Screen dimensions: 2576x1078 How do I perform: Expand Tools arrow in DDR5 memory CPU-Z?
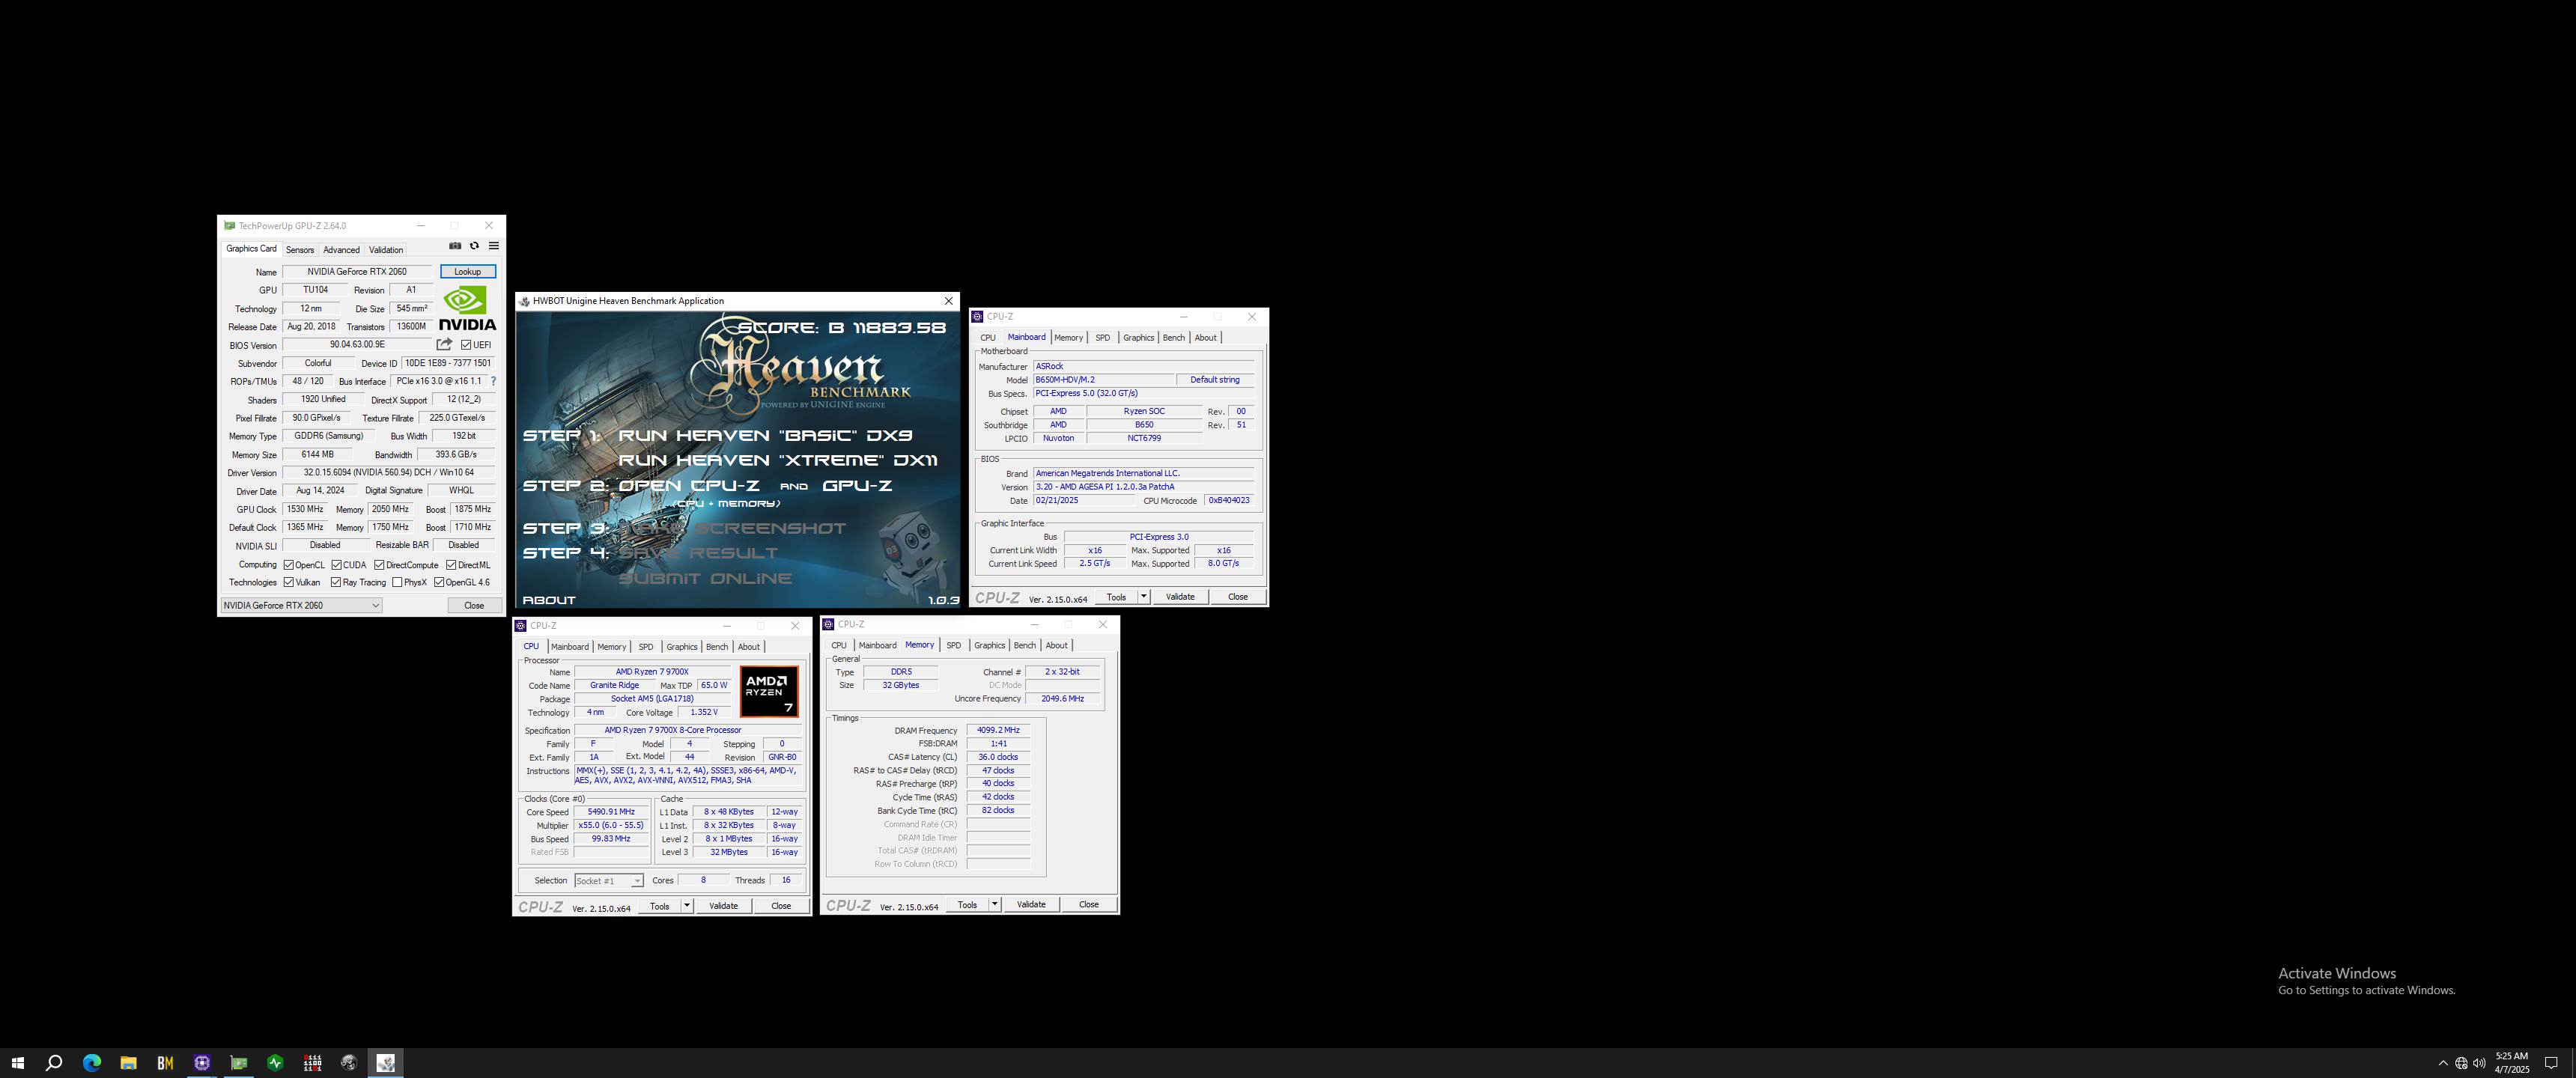(995, 904)
